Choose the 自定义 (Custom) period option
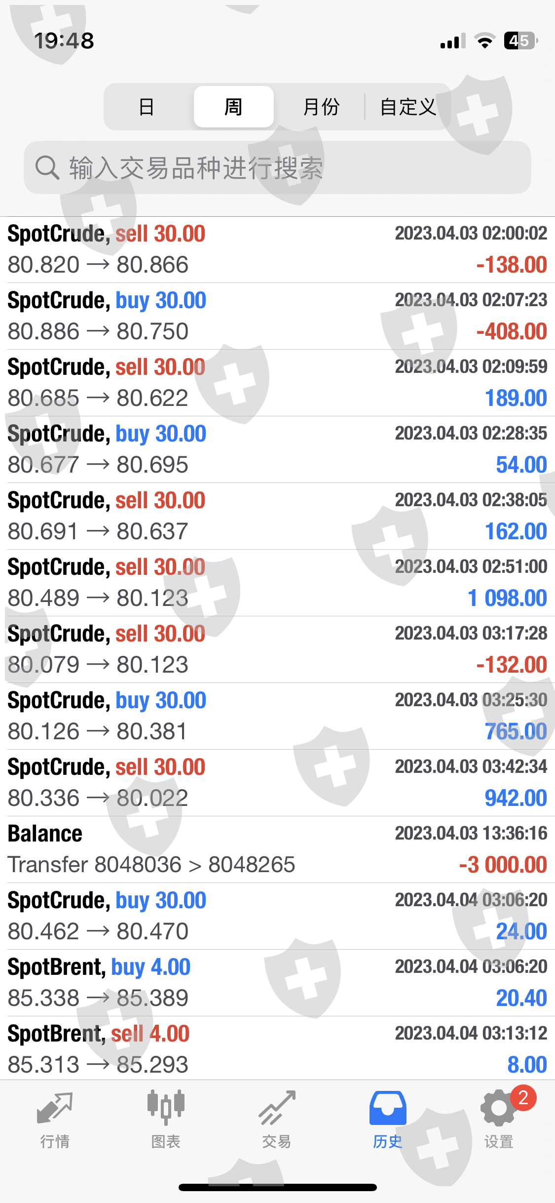 [408, 107]
